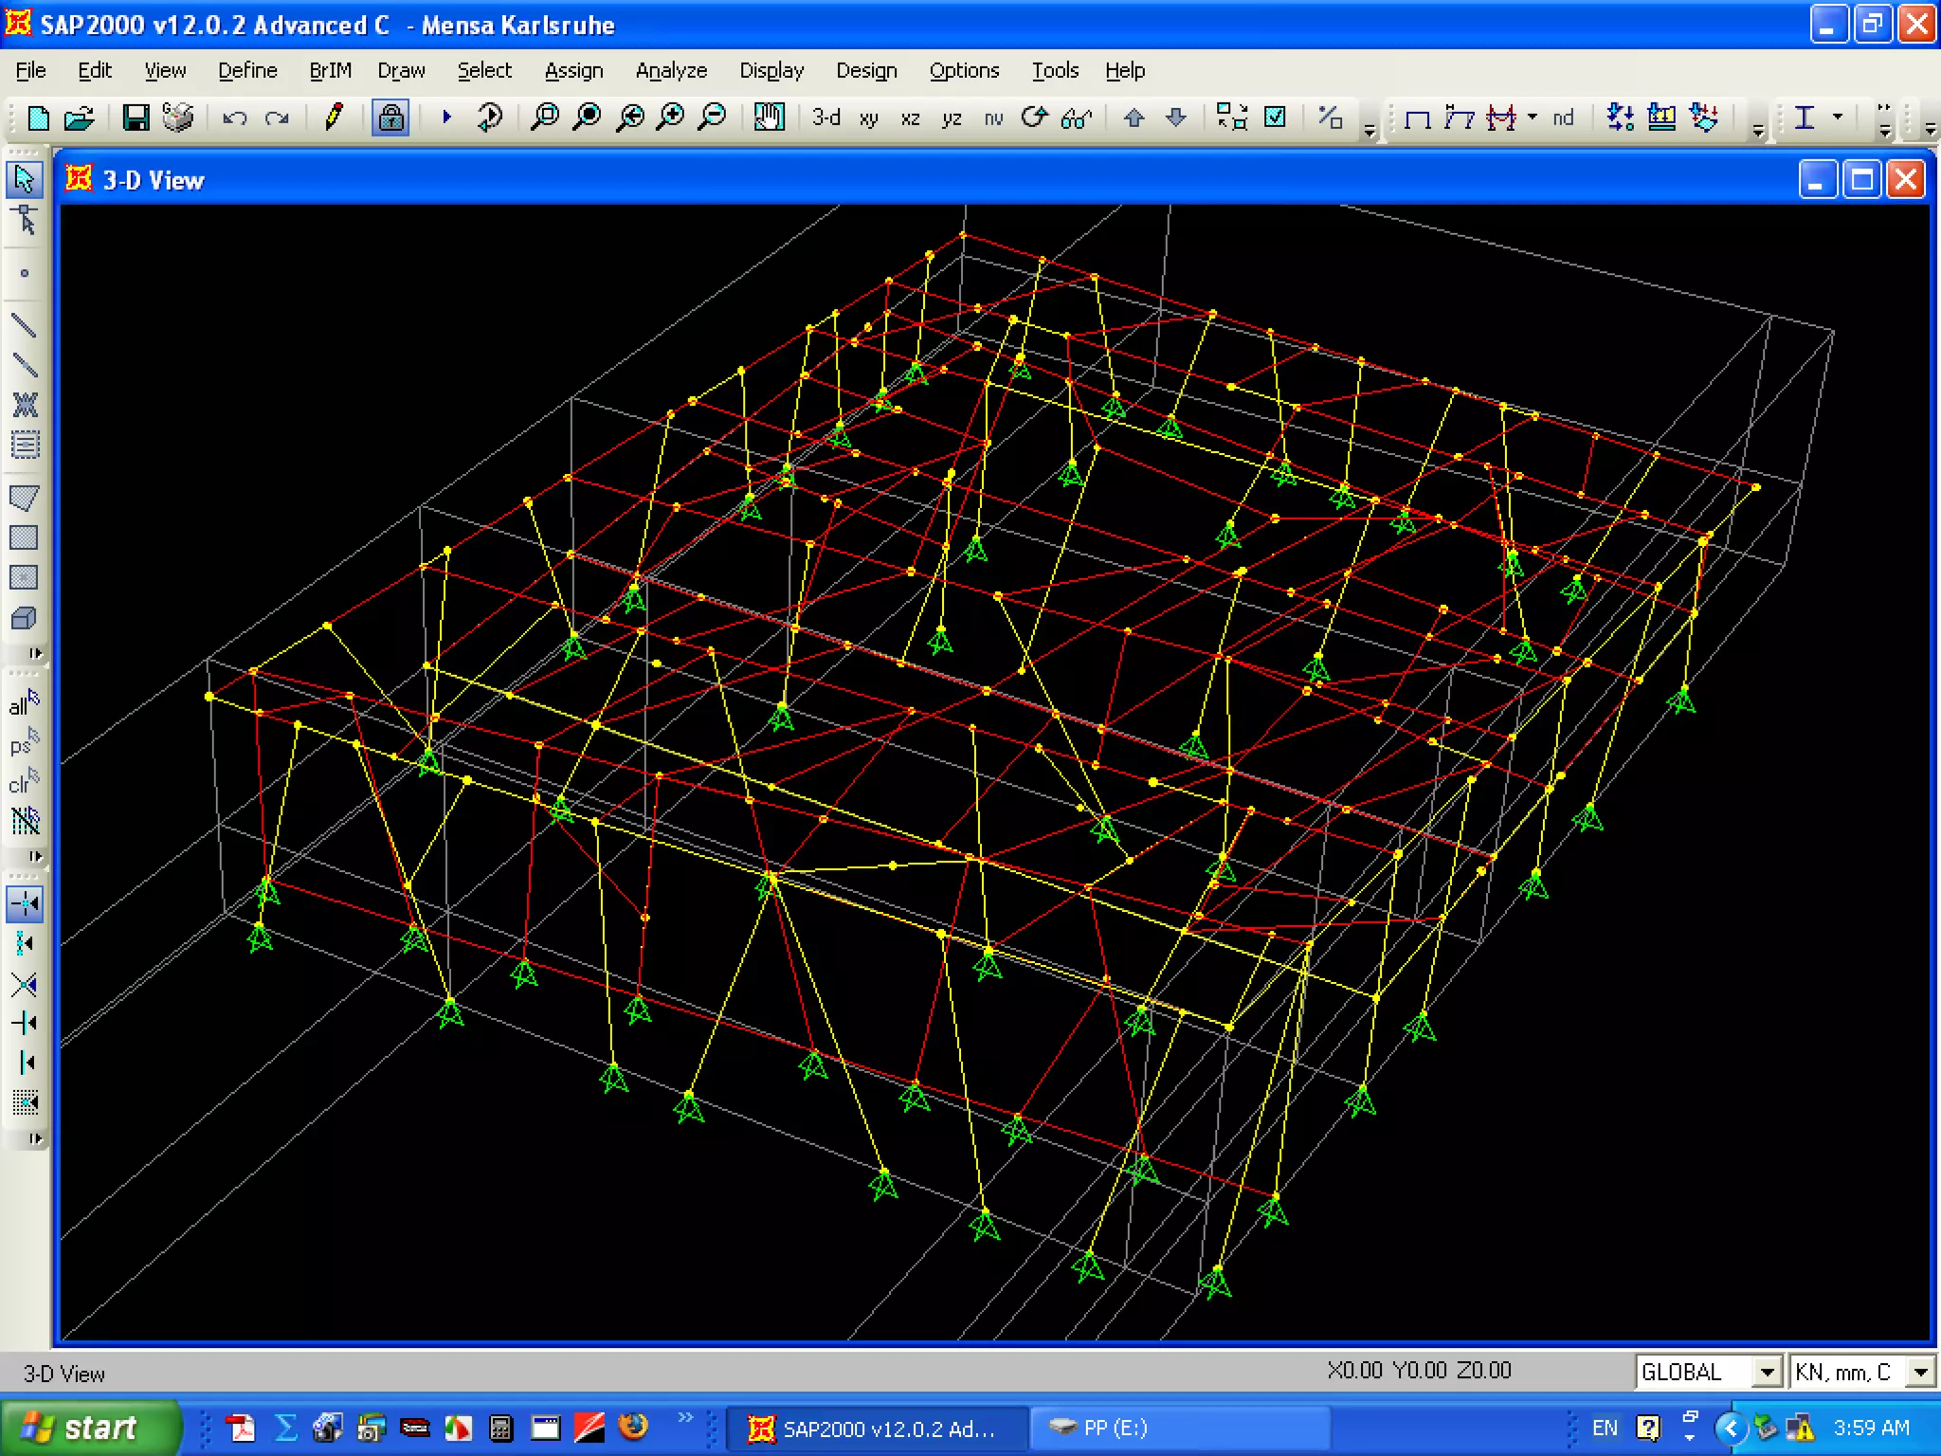Run analysis with the play arrow
The width and height of the screenshot is (1941, 1456).
[446, 118]
